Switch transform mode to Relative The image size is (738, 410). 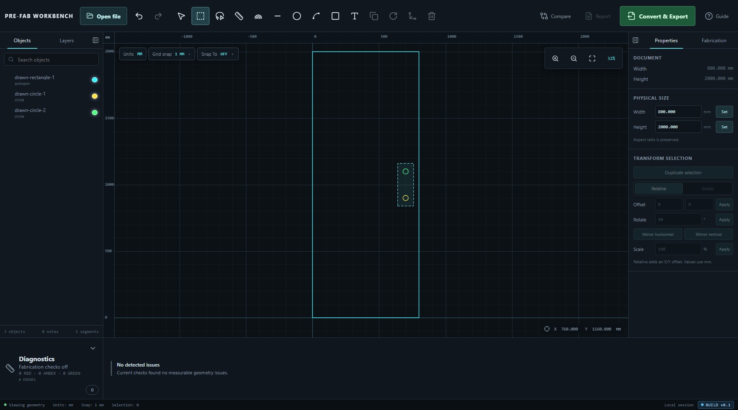(x=659, y=189)
